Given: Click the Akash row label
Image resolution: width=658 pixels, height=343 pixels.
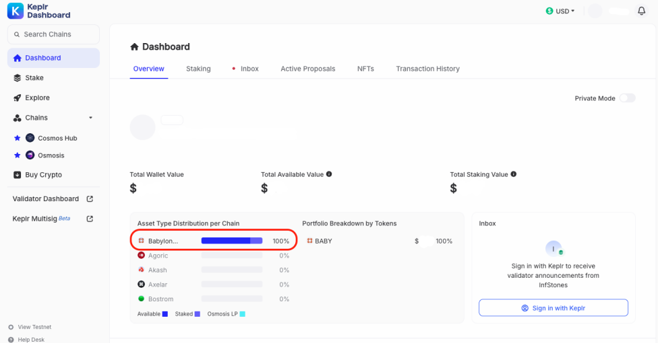Looking at the screenshot, I should 157,270.
